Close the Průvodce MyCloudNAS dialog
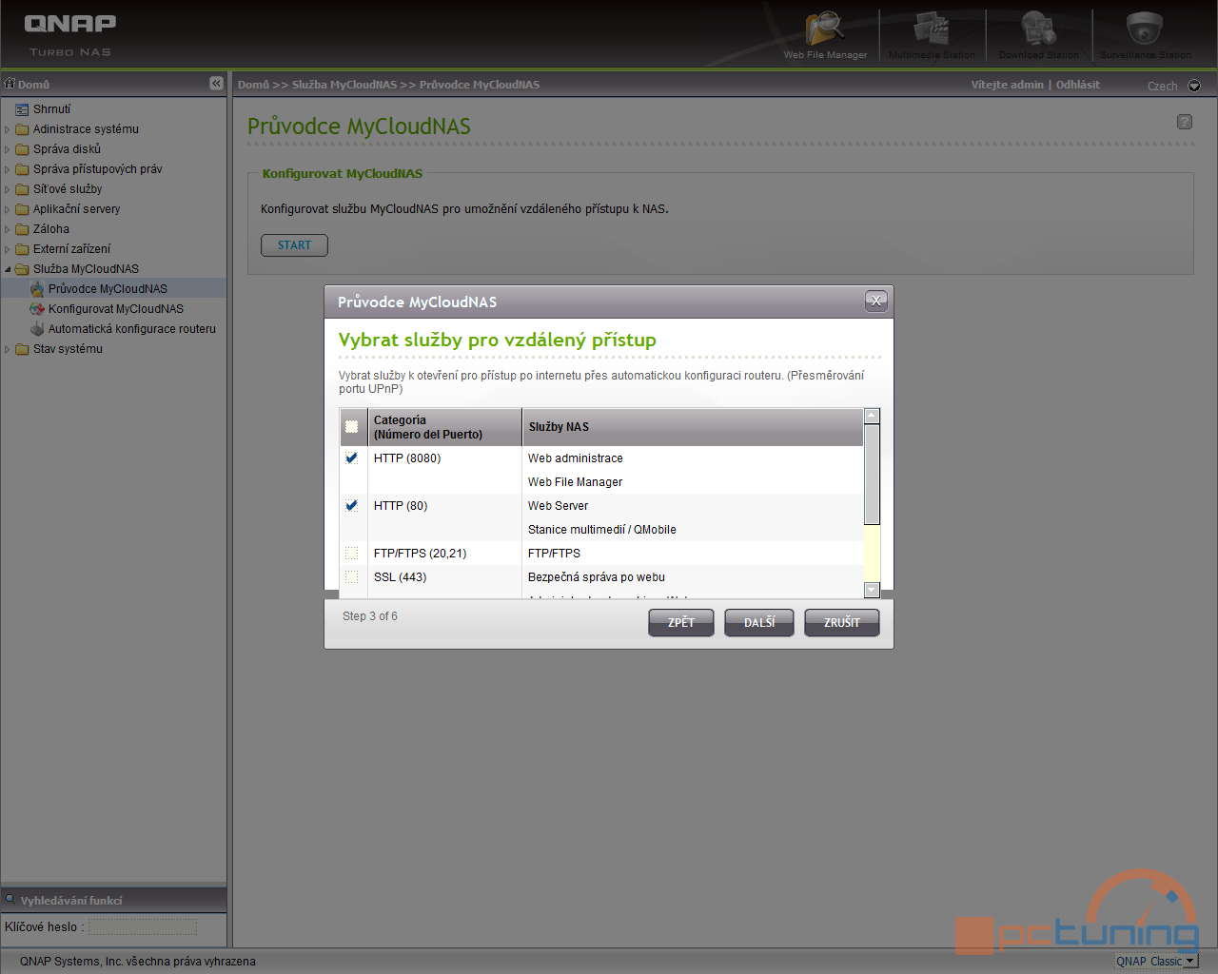 pyautogui.click(x=876, y=301)
